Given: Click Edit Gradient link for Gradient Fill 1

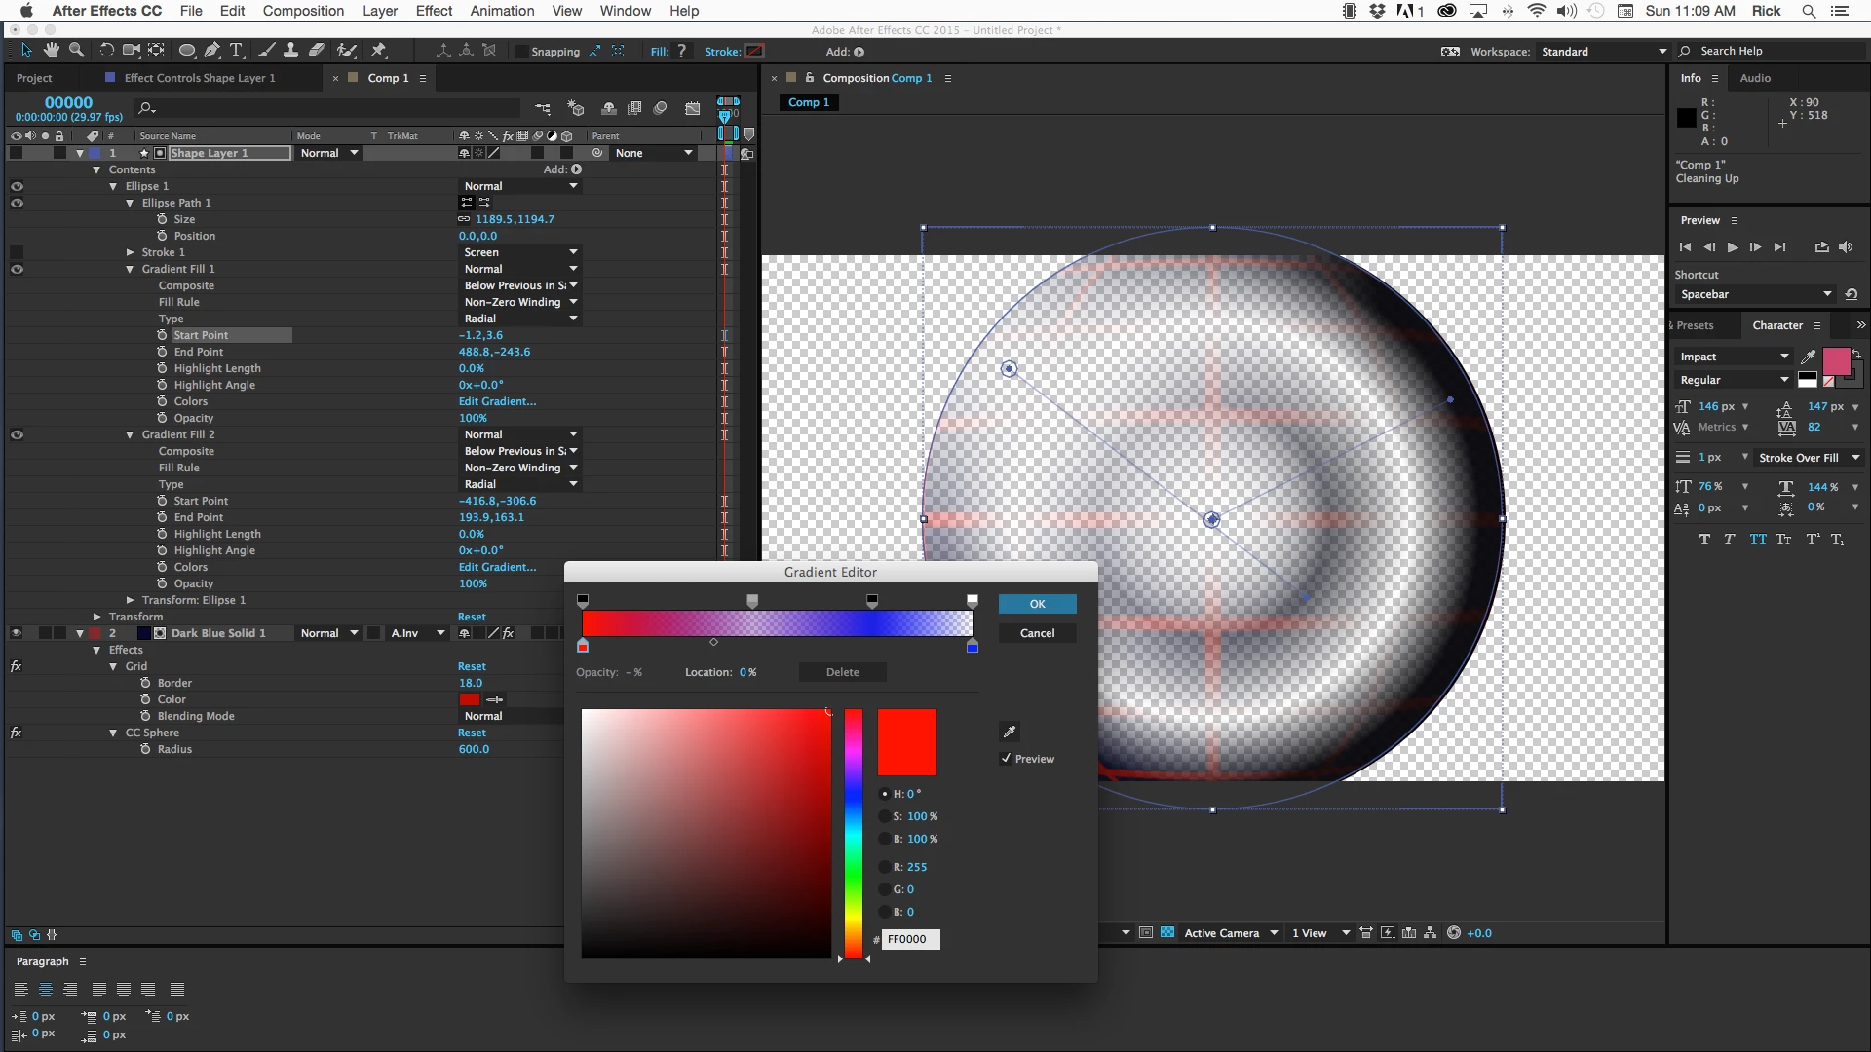Looking at the screenshot, I should coord(497,401).
